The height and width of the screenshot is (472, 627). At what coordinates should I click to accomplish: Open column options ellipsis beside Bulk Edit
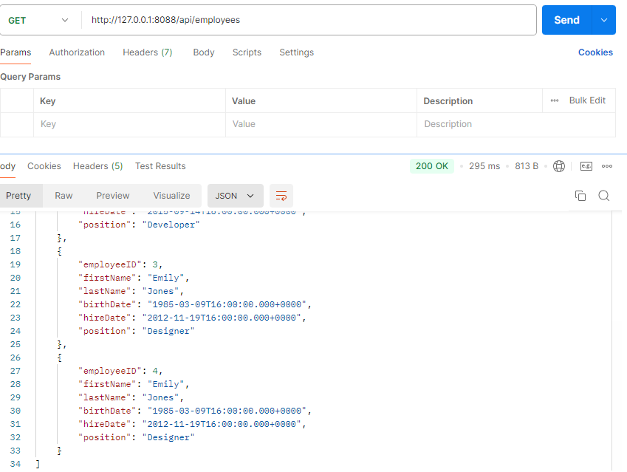pos(555,100)
